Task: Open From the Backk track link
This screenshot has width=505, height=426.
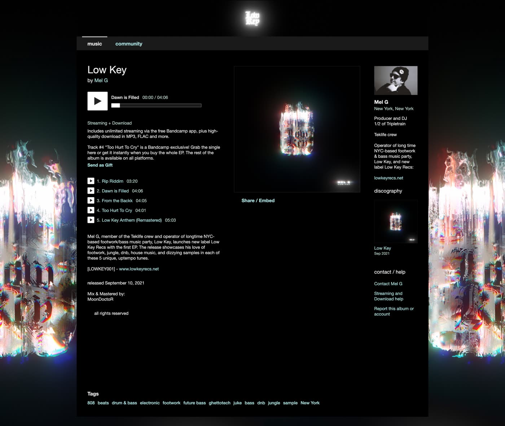Action: (117, 201)
